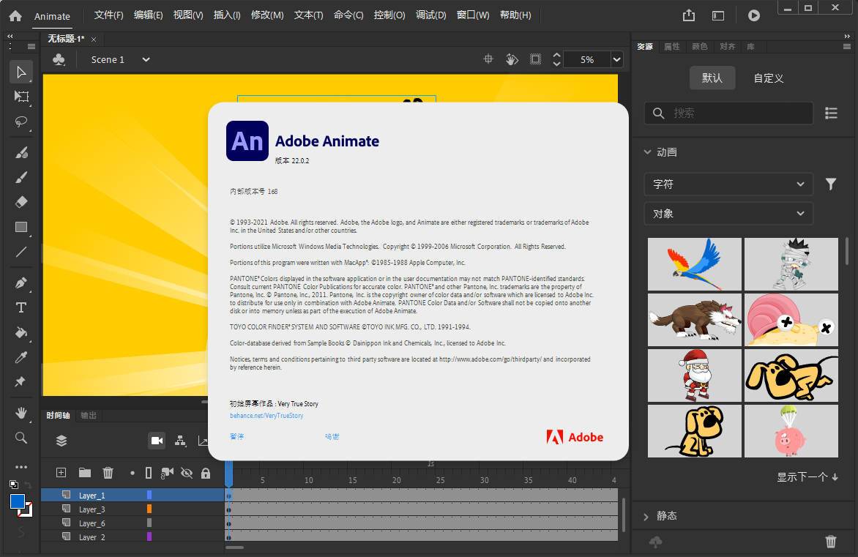
Task: Click the edit symbols icon beside Scene 1
Action: point(59,59)
